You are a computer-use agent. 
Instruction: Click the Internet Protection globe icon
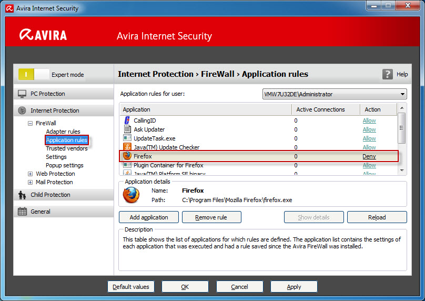pos(22,111)
